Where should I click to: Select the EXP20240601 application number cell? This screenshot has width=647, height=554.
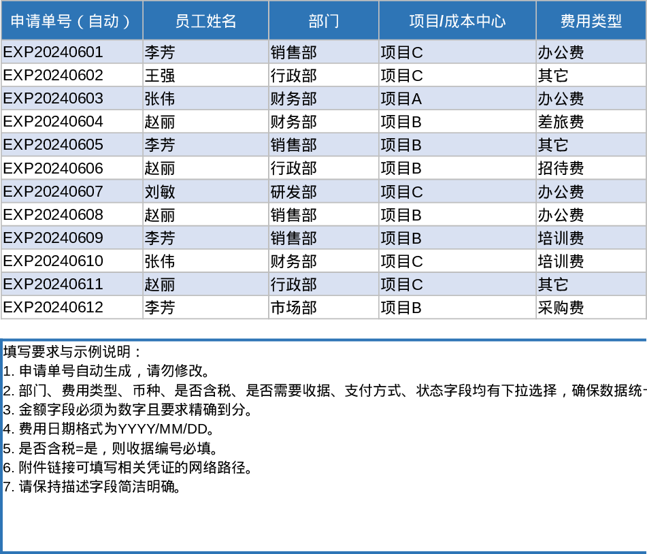click(x=71, y=52)
